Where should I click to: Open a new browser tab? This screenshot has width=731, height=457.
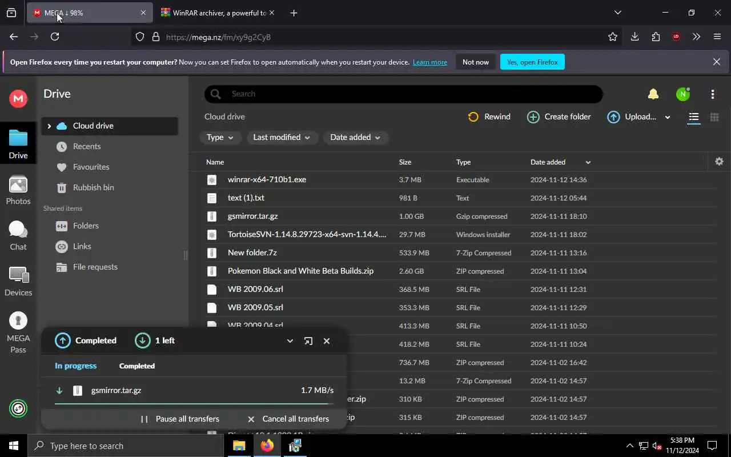(x=294, y=13)
